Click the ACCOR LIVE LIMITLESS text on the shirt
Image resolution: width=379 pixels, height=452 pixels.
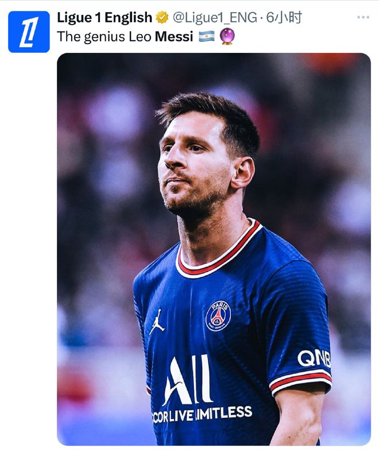(202, 413)
